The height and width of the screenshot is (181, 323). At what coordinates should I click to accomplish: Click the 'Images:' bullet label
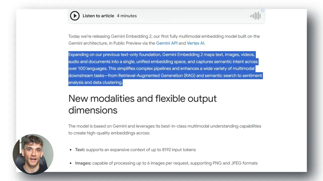(x=83, y=163)
